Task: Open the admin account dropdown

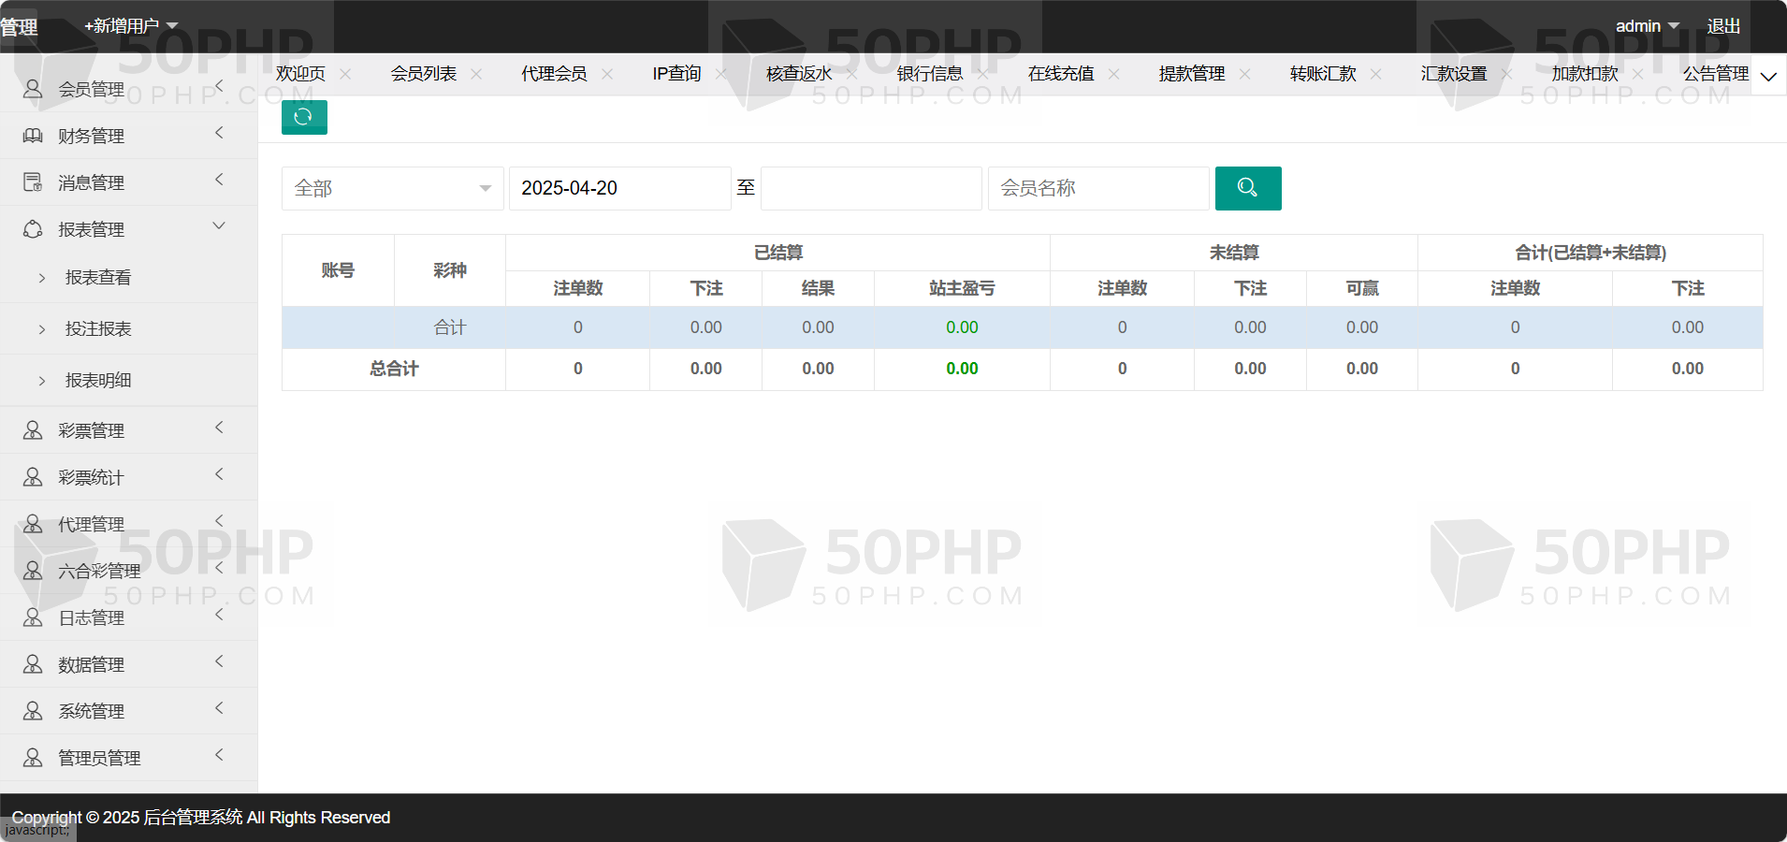Action: point(1647,26)
